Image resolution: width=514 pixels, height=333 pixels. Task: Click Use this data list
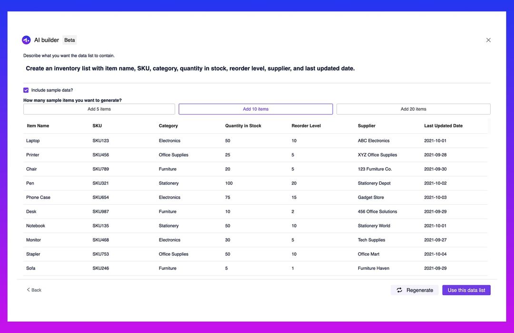click(466, 290)
